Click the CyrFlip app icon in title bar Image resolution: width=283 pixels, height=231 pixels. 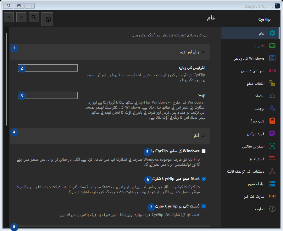click(277, 6)
